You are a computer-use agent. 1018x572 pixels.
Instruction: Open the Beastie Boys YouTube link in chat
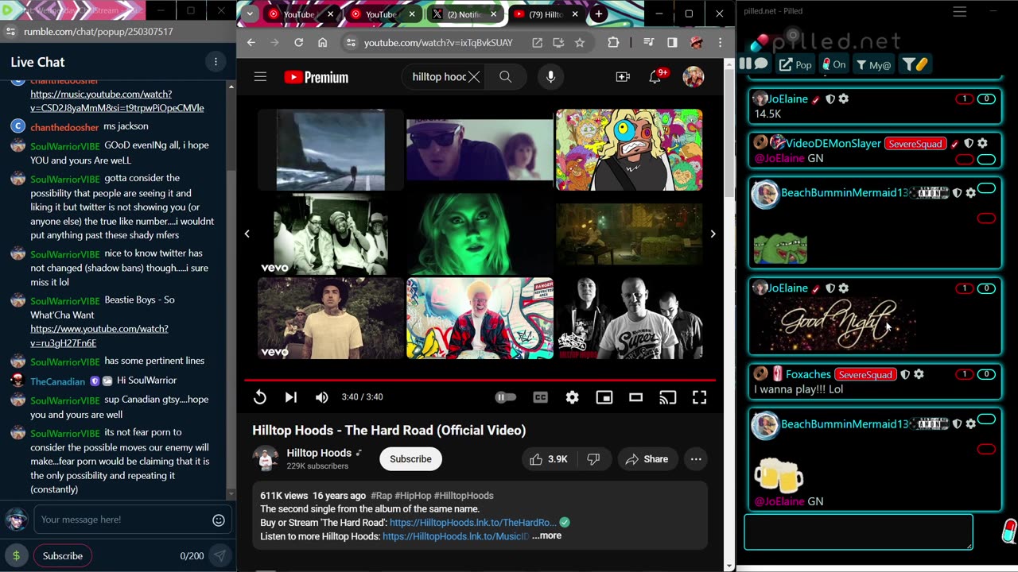99,336
